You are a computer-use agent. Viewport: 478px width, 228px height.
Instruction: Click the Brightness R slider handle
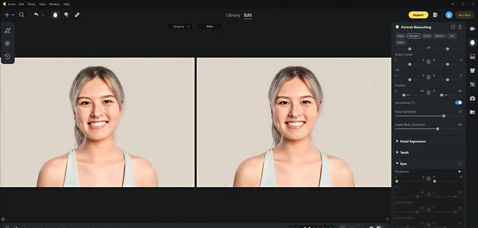click(x=435, y=181)
